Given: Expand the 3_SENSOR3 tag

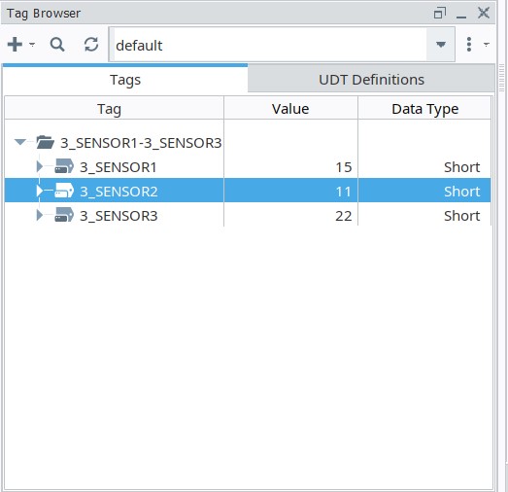Looking at the screenshot, I should click(x=40, y=215).
